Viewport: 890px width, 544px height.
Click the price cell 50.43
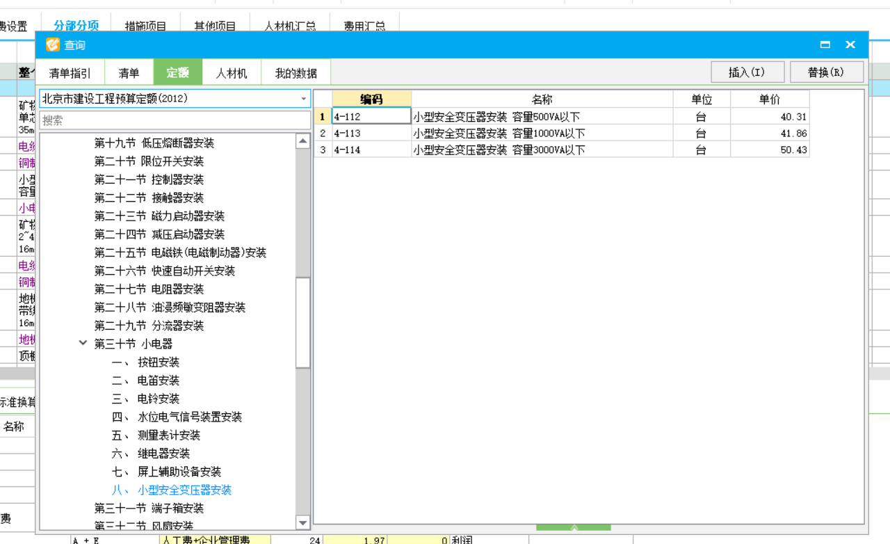[770, 150]
